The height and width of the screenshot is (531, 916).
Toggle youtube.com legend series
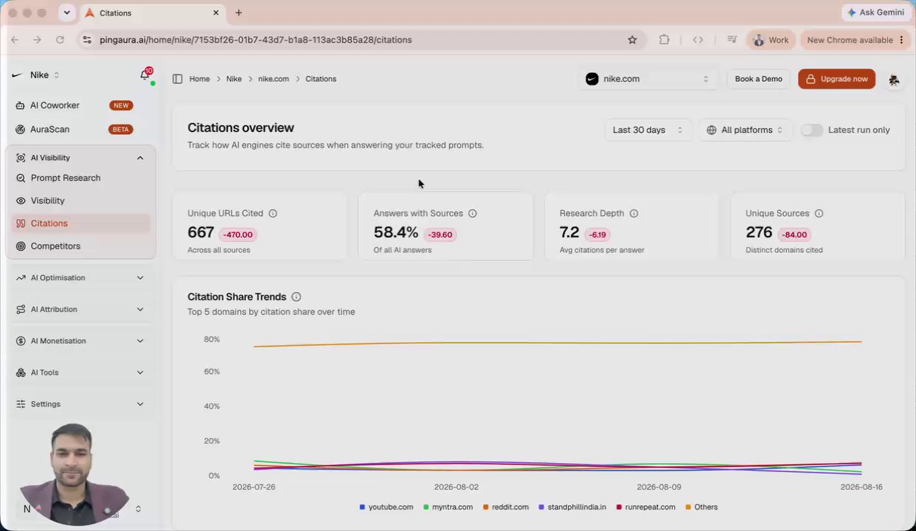(386, 507)
